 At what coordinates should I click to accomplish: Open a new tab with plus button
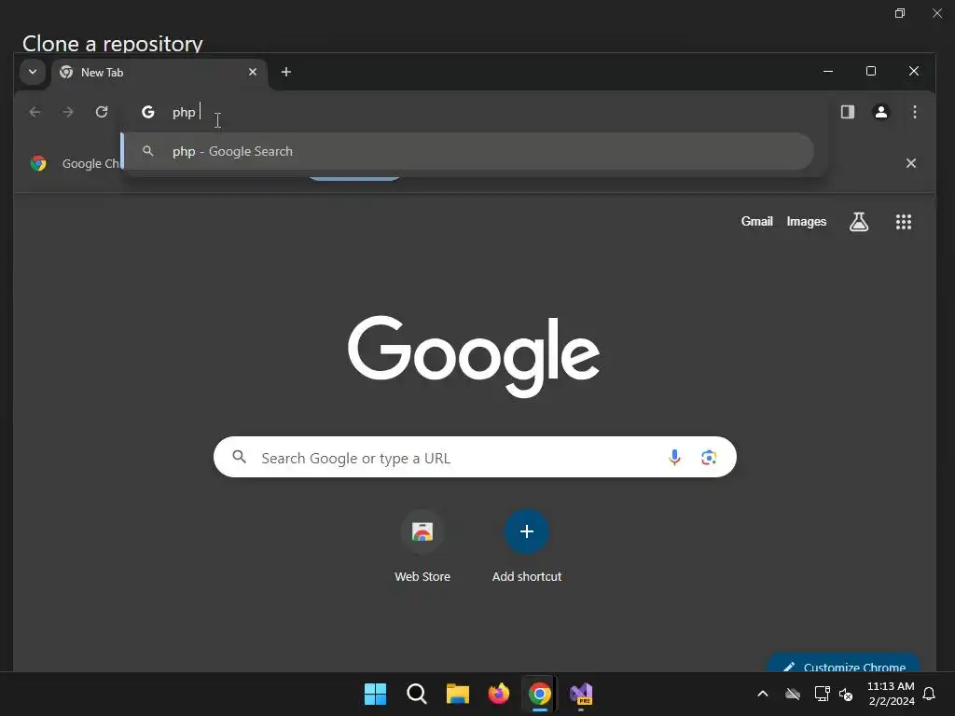click(x=285, y=72)
